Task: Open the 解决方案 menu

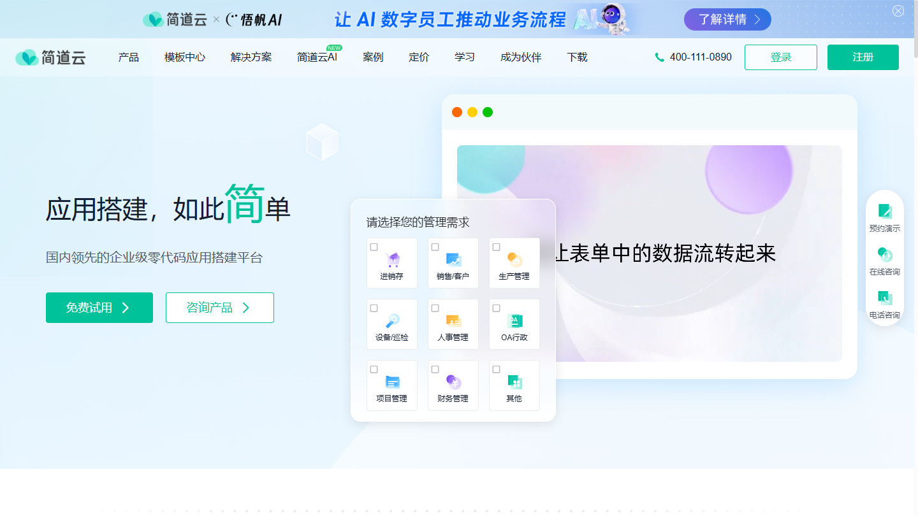Action: [x=251, y=57]
